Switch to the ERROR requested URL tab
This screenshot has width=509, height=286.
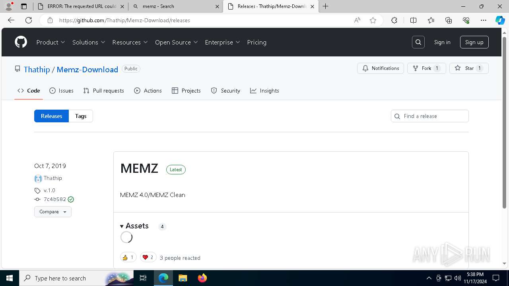[80, 6]
